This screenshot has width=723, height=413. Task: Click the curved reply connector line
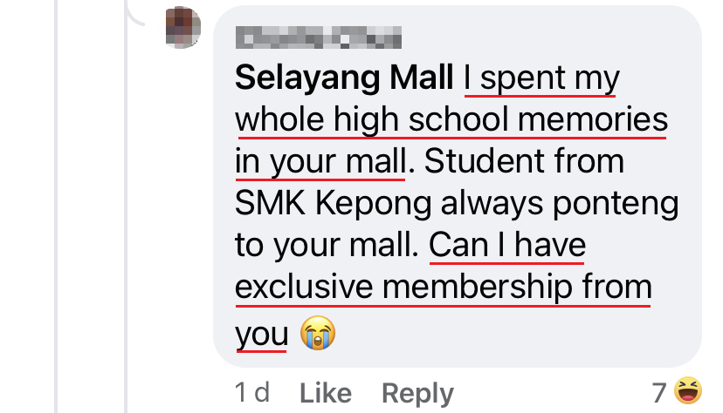pyautogui.click(x=135, y=14)
